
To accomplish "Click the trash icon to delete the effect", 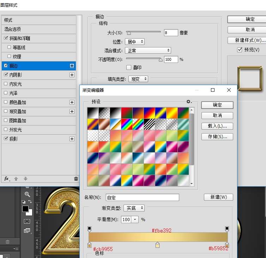I will 76,179.
